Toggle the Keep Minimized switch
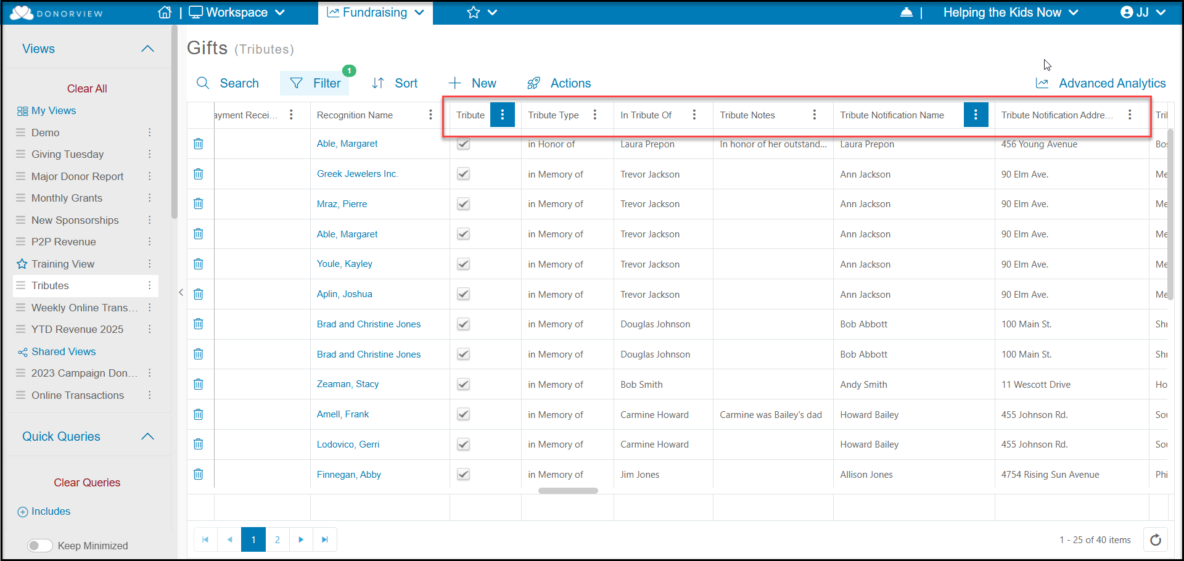1184x561 pixels. click(40, 546)
